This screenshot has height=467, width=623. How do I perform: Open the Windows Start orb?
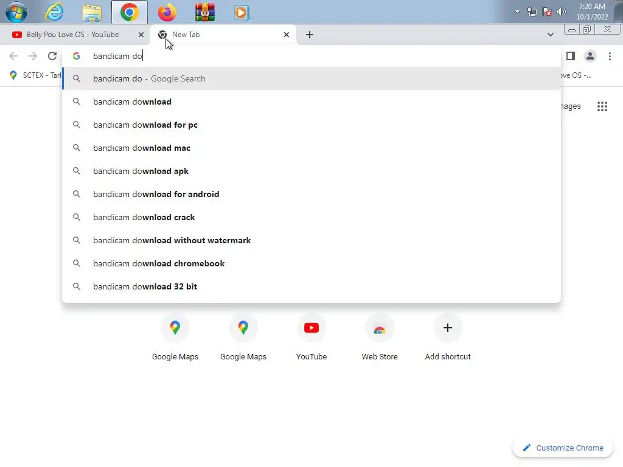(16, 12)
